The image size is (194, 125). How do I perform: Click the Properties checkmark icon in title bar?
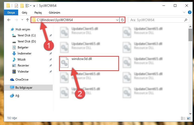point(16,6)
